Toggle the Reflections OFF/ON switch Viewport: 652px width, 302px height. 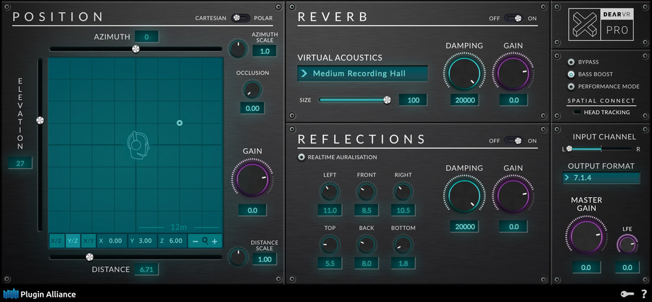pos(514,140)
